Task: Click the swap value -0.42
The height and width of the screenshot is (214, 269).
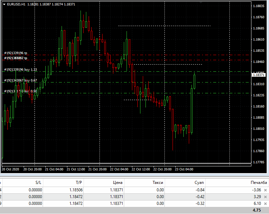Action: click(x=200, y=197)
